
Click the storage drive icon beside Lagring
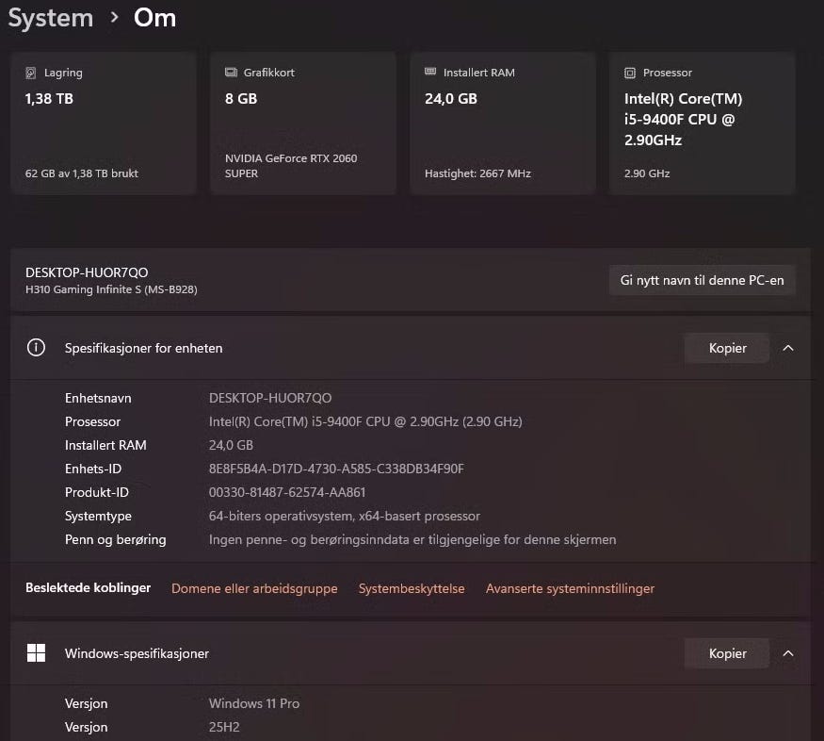pyautogui.click(x=31, y=73)
